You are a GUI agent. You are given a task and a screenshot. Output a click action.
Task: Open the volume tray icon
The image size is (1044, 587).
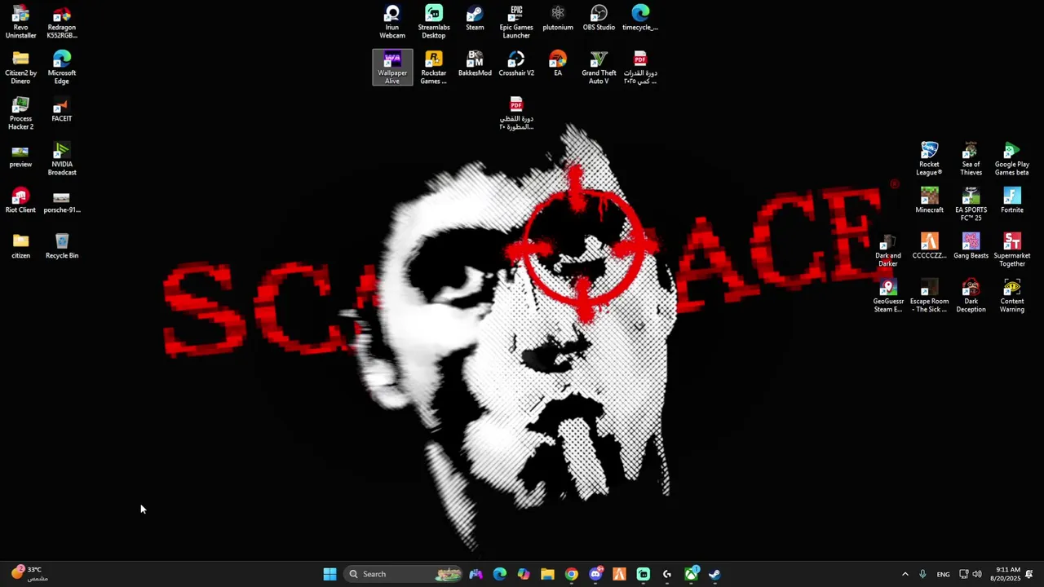(977, 574)
